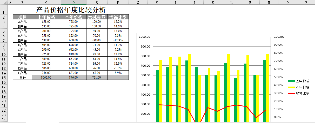Click the 100.0% right axis label in chart
Screen dimensions: 315x123
(x=279, y=37)
